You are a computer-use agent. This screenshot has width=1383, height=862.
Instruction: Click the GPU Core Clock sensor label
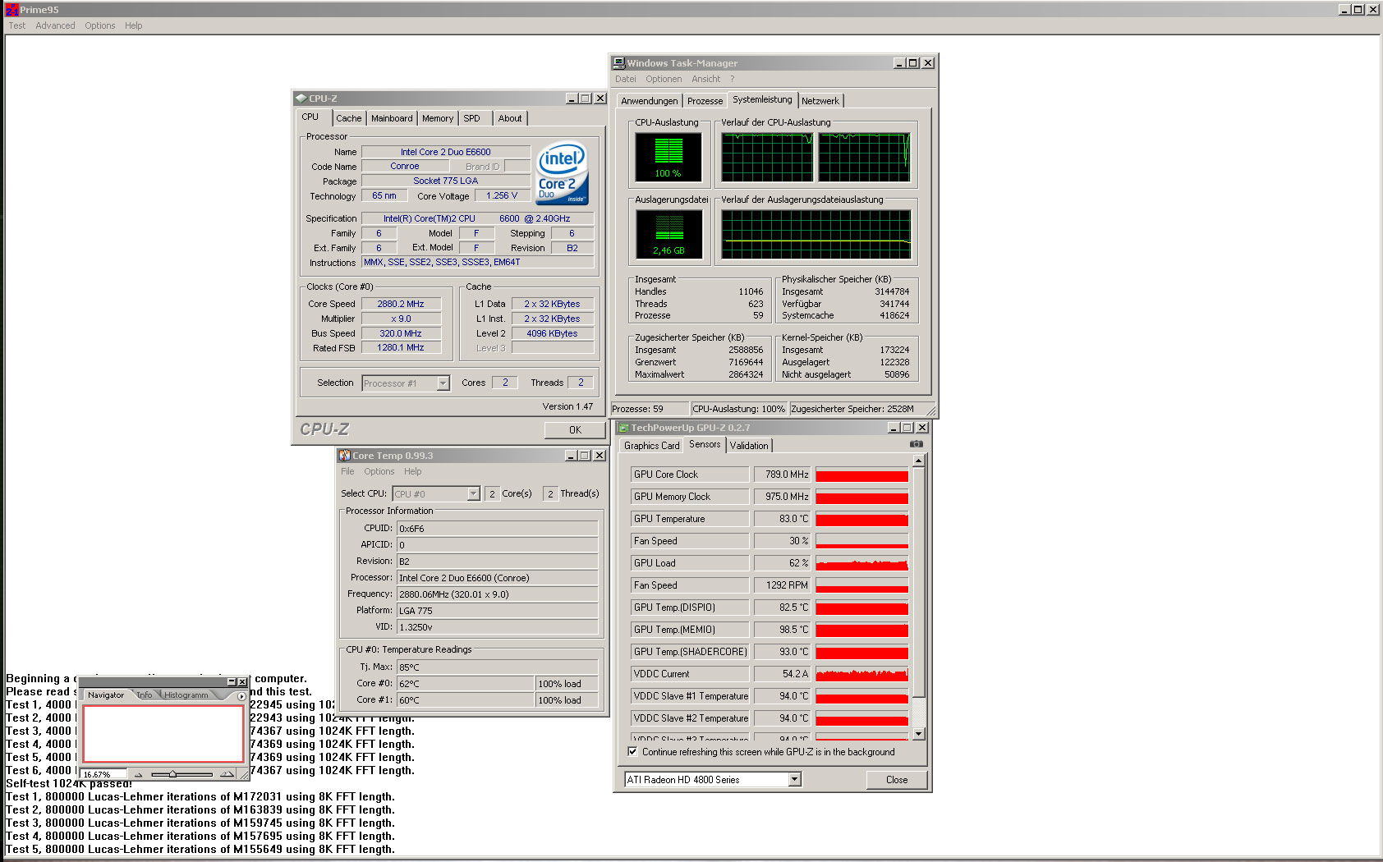pyautogui.click(x=690, y=475)
